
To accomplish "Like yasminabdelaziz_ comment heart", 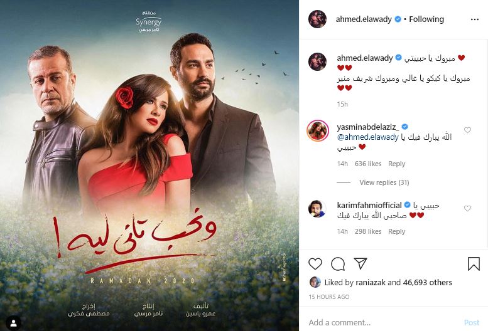I will 467,130.
